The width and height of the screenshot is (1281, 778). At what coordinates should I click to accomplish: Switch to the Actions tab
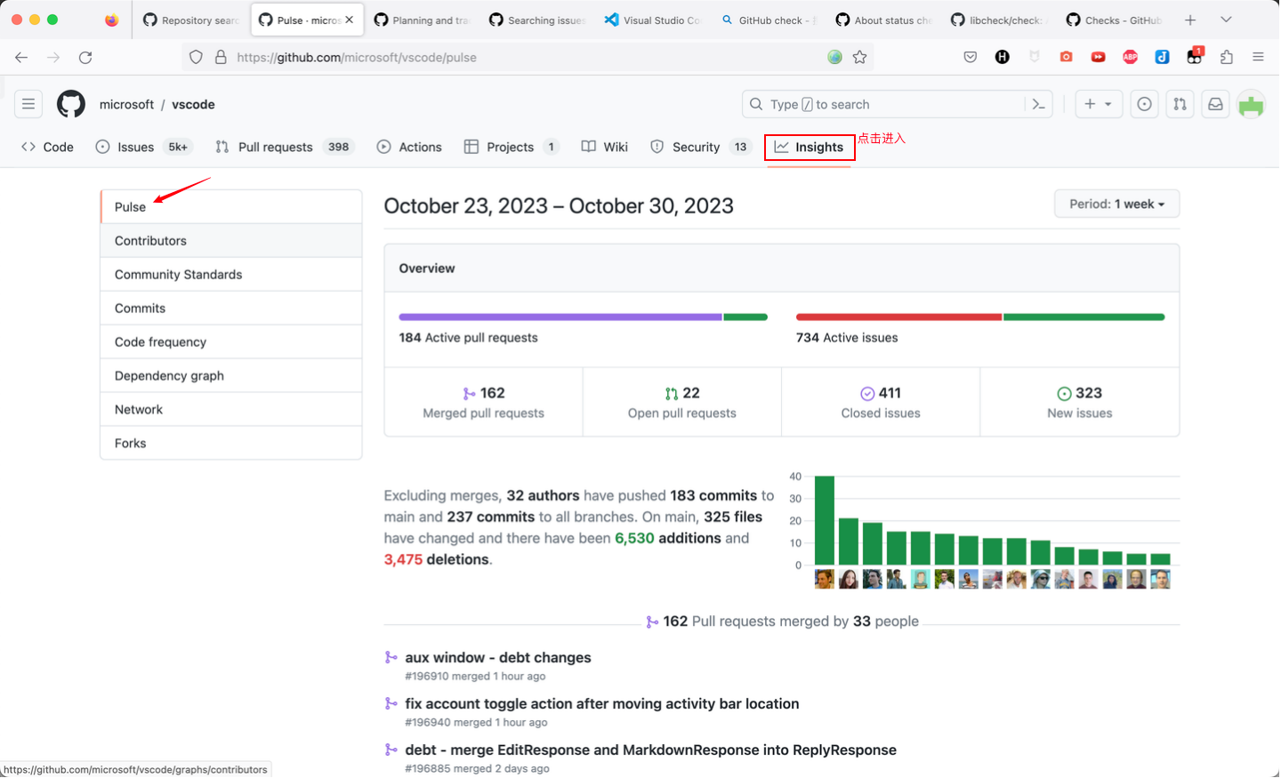click(x=409, y=147)
